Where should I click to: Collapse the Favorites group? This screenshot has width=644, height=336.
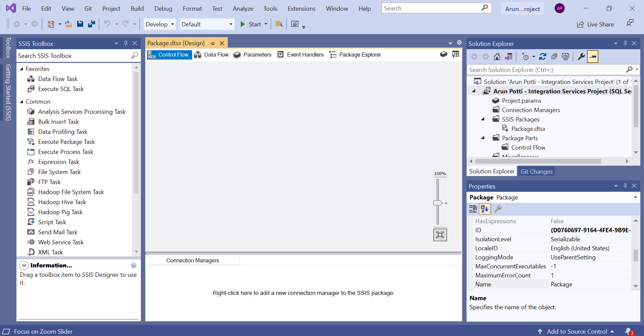[22, 69]
